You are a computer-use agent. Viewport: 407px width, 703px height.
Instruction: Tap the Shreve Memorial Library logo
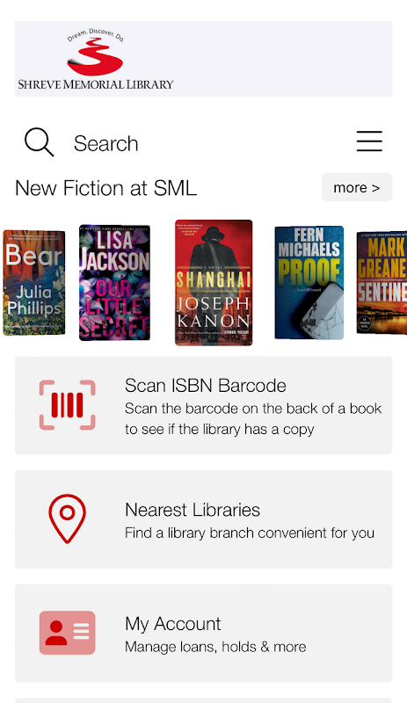click(x=96, y=59)
